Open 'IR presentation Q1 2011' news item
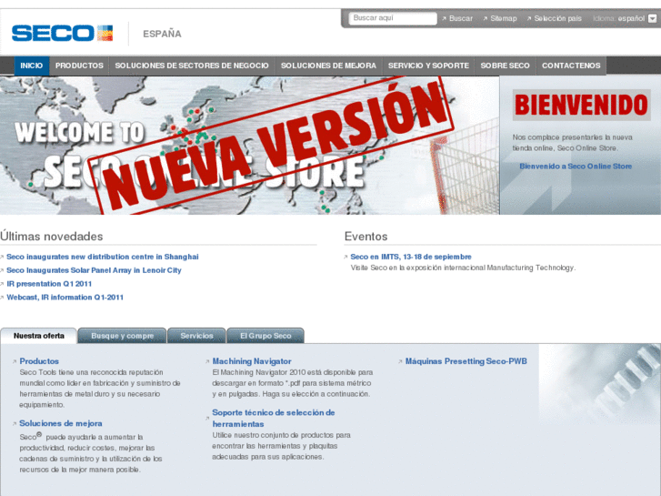Image resolution: width=661 pixels, height=496 pixels. [x=49, y=284]
